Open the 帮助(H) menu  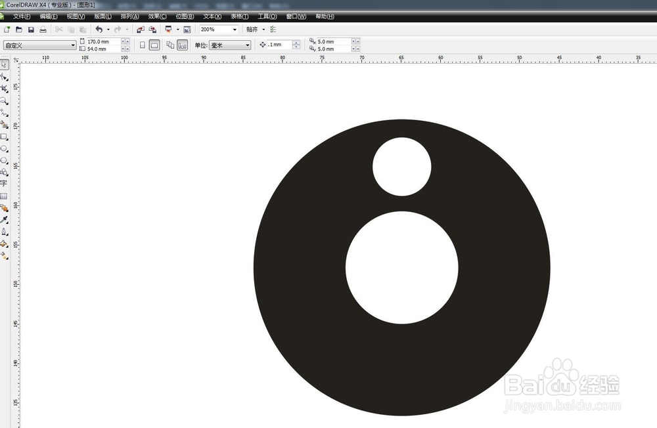[x=325, y=16]
